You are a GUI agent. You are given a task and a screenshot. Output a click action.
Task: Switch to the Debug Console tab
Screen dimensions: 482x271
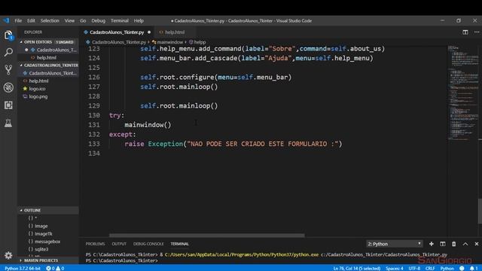(x=148, y=244)
